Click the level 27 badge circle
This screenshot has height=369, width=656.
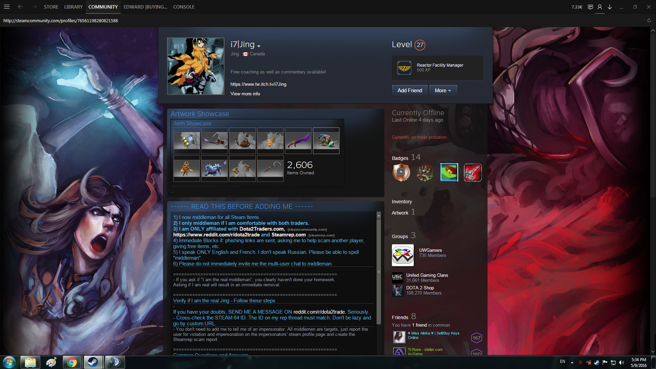tap(420, 45)
